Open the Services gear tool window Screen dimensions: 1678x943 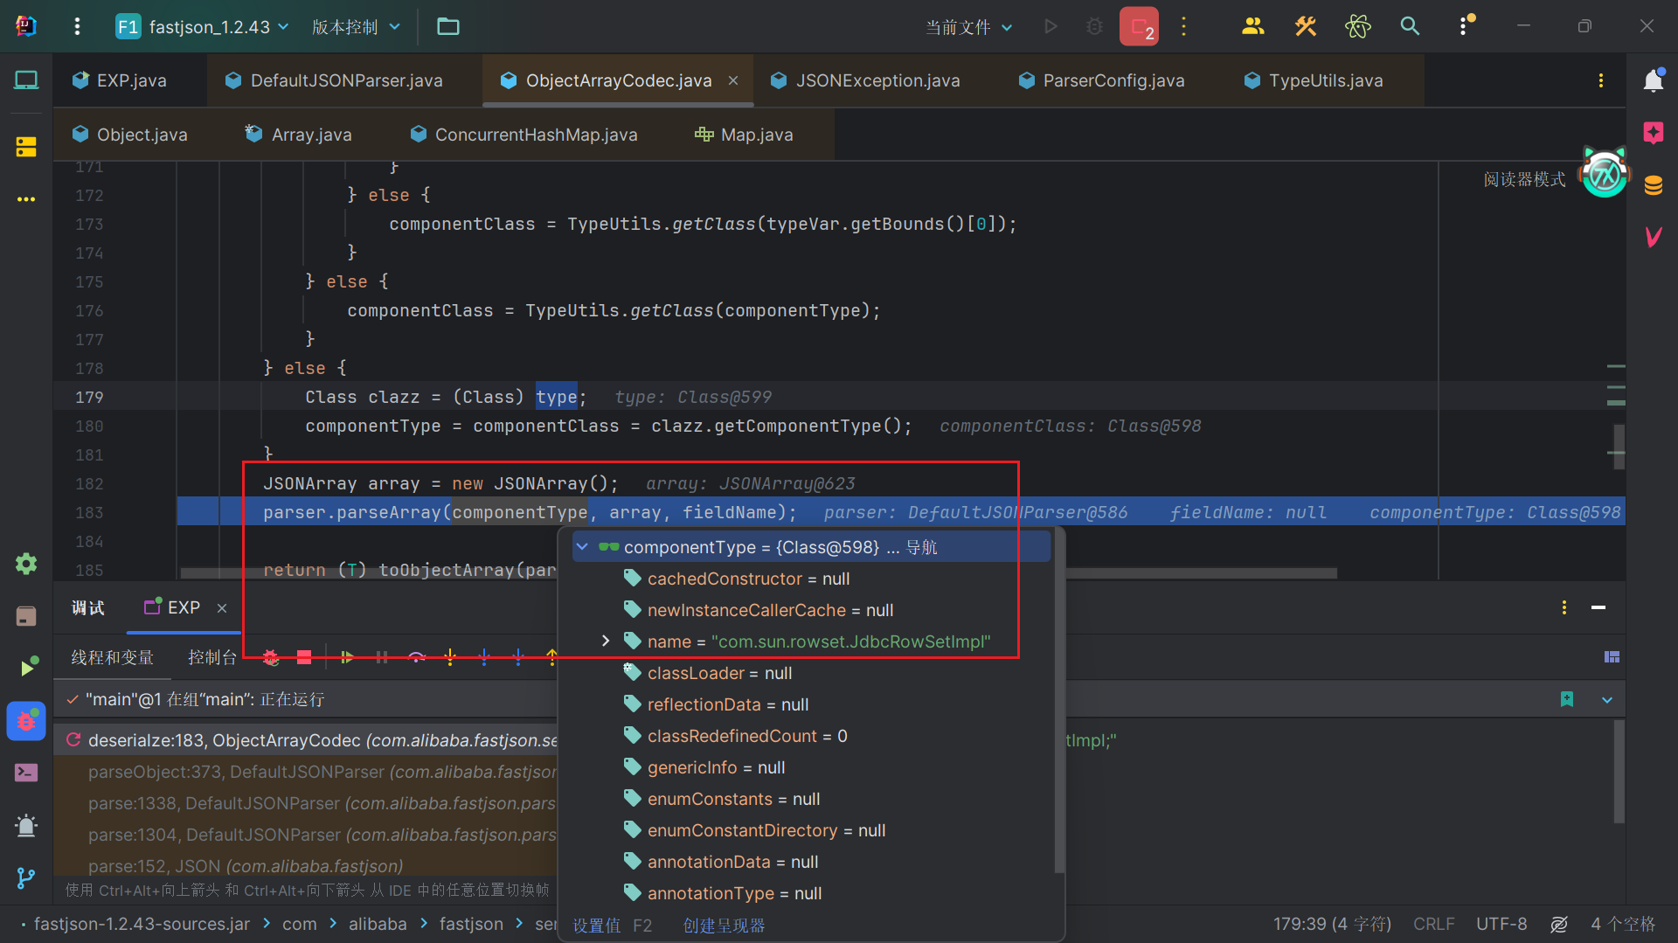[x=26, y=564]
